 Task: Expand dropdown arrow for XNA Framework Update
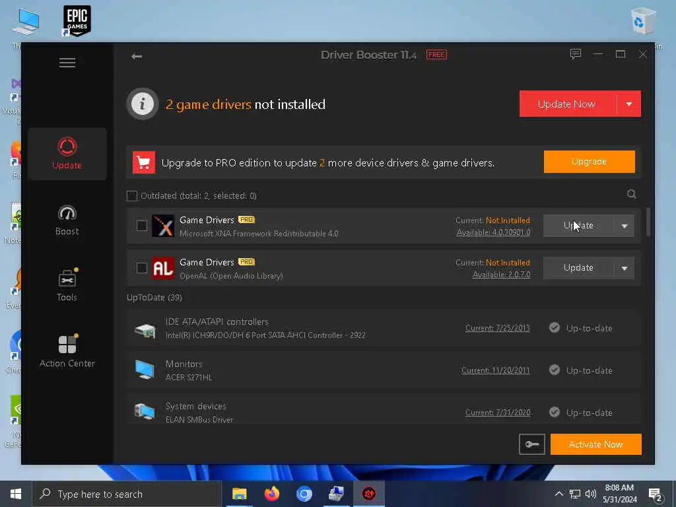click(625, 226)
